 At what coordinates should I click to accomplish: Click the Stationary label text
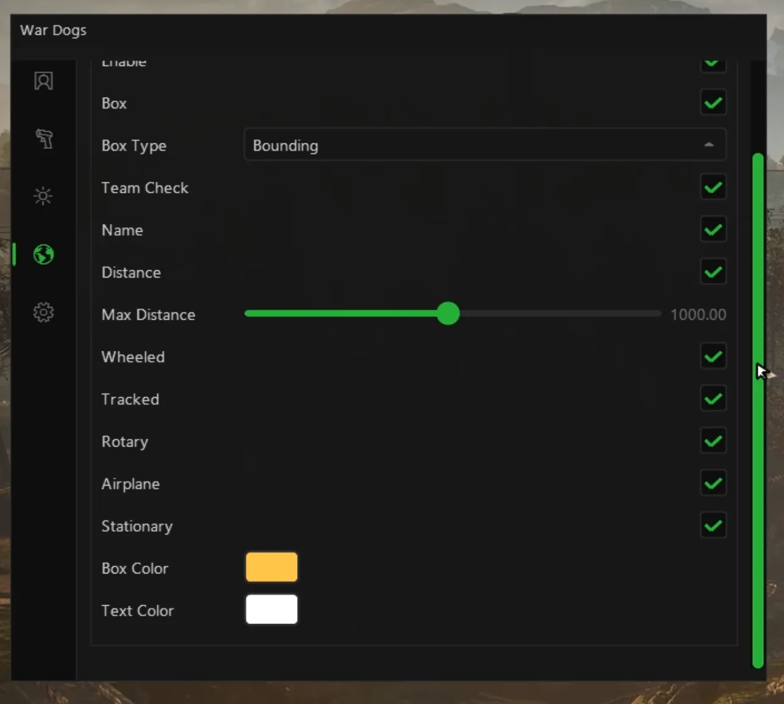(x=137, y=526)
